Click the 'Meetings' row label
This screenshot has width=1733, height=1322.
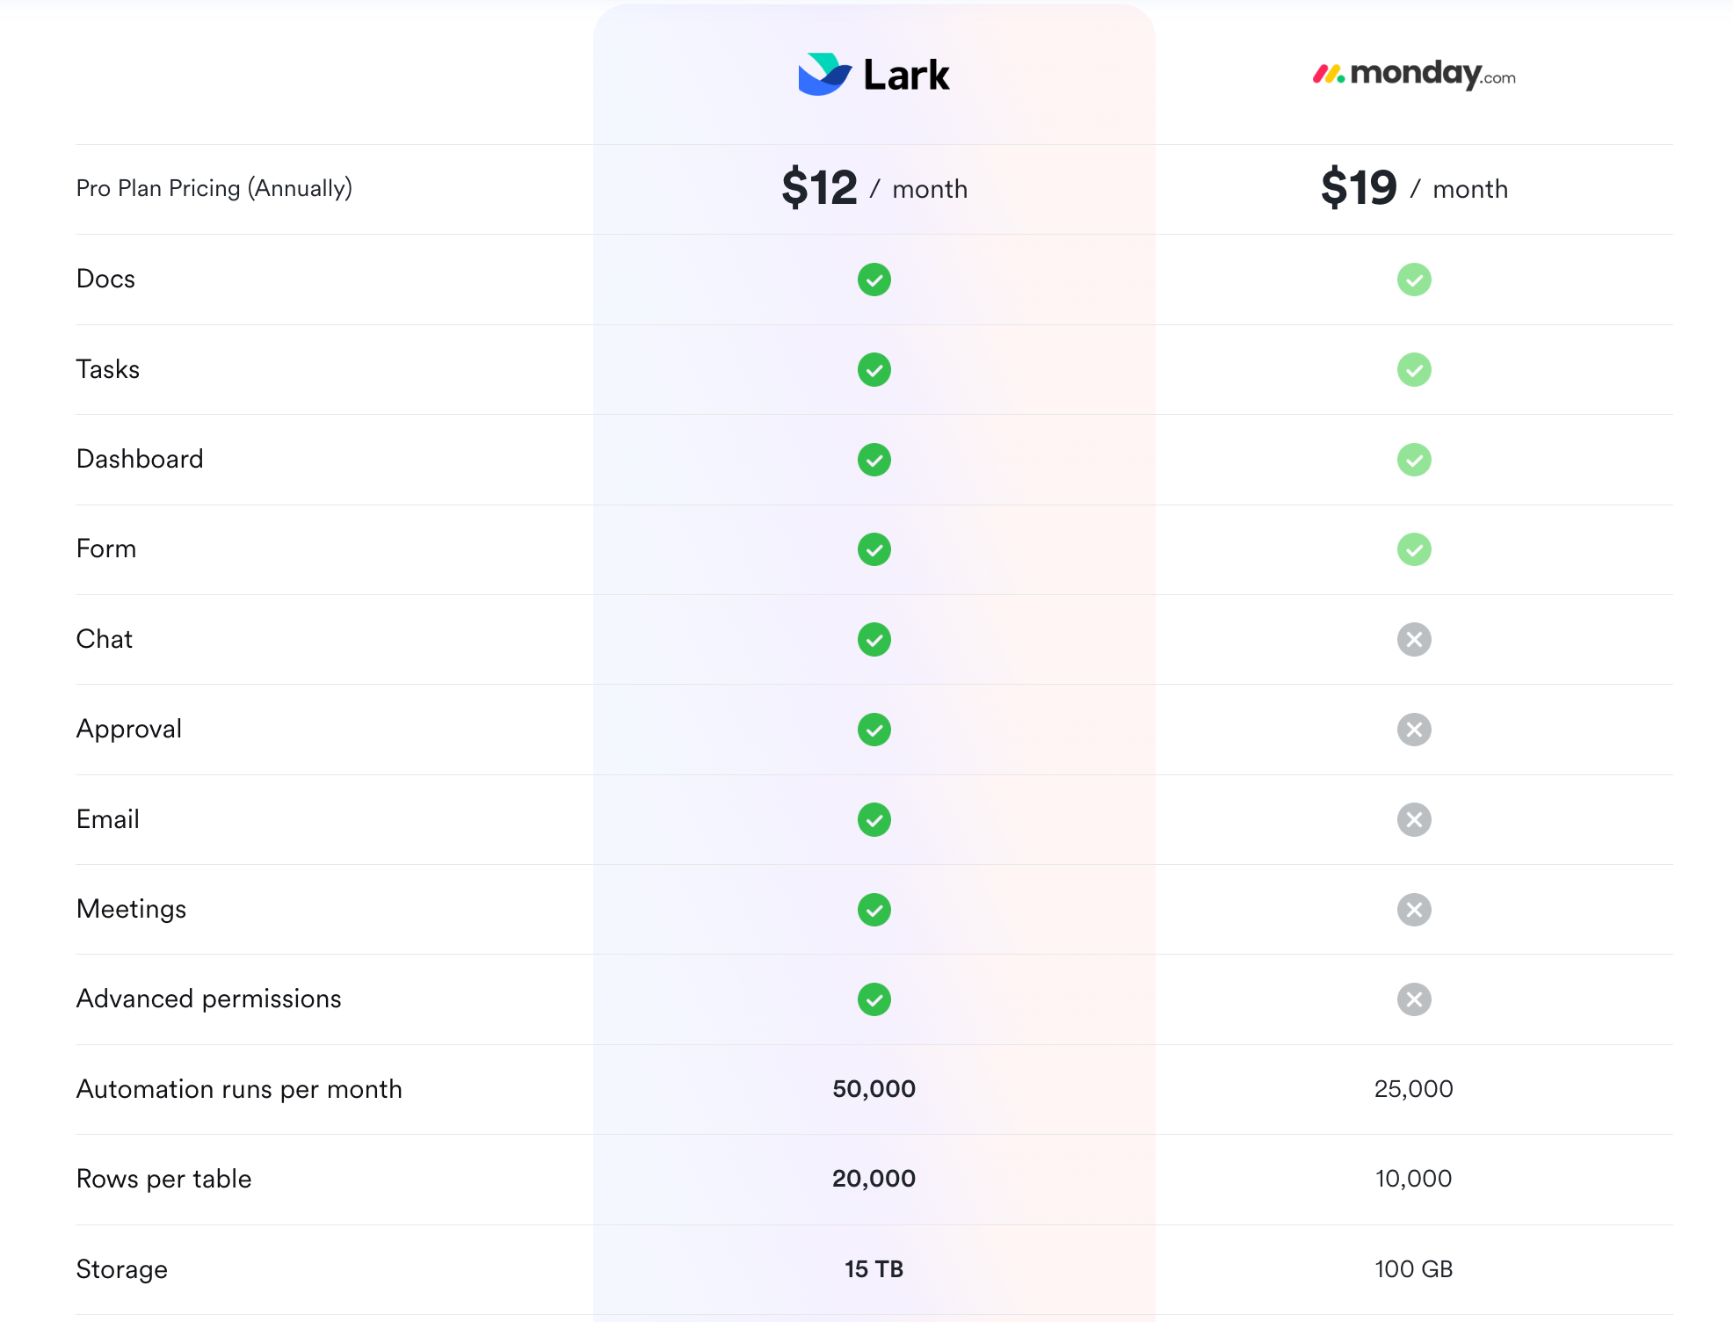click(x=132, y=910)
